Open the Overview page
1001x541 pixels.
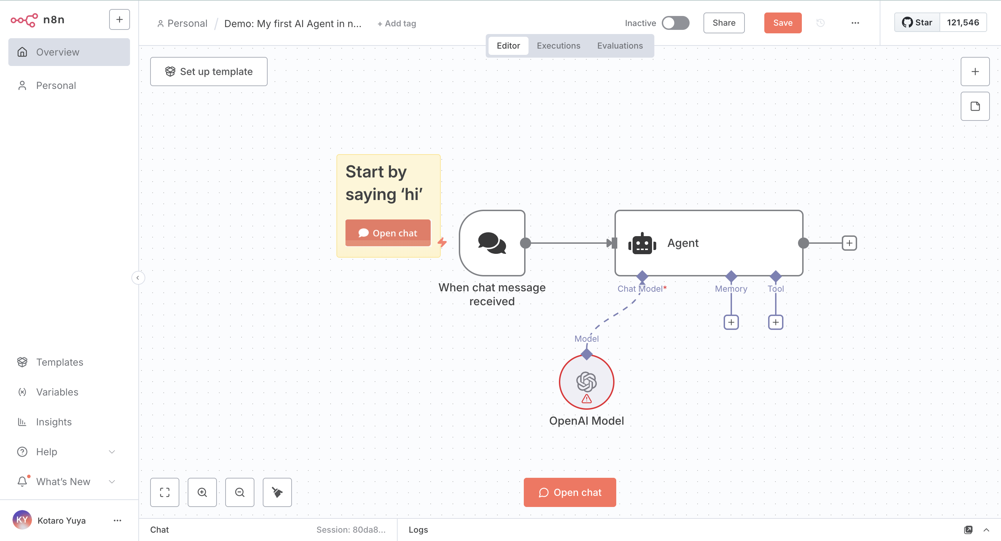[x=69, y=52]
